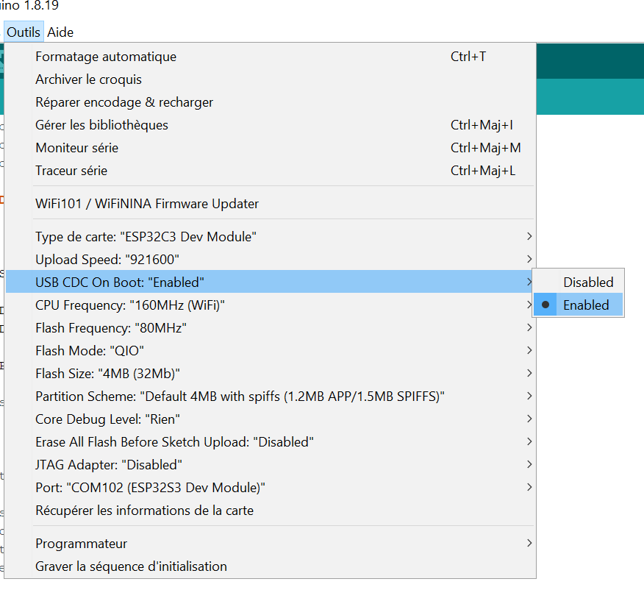This screenshot has height=590, width=644.
Task: Open Gérer les bibliothèques
Action: (271, 125)
